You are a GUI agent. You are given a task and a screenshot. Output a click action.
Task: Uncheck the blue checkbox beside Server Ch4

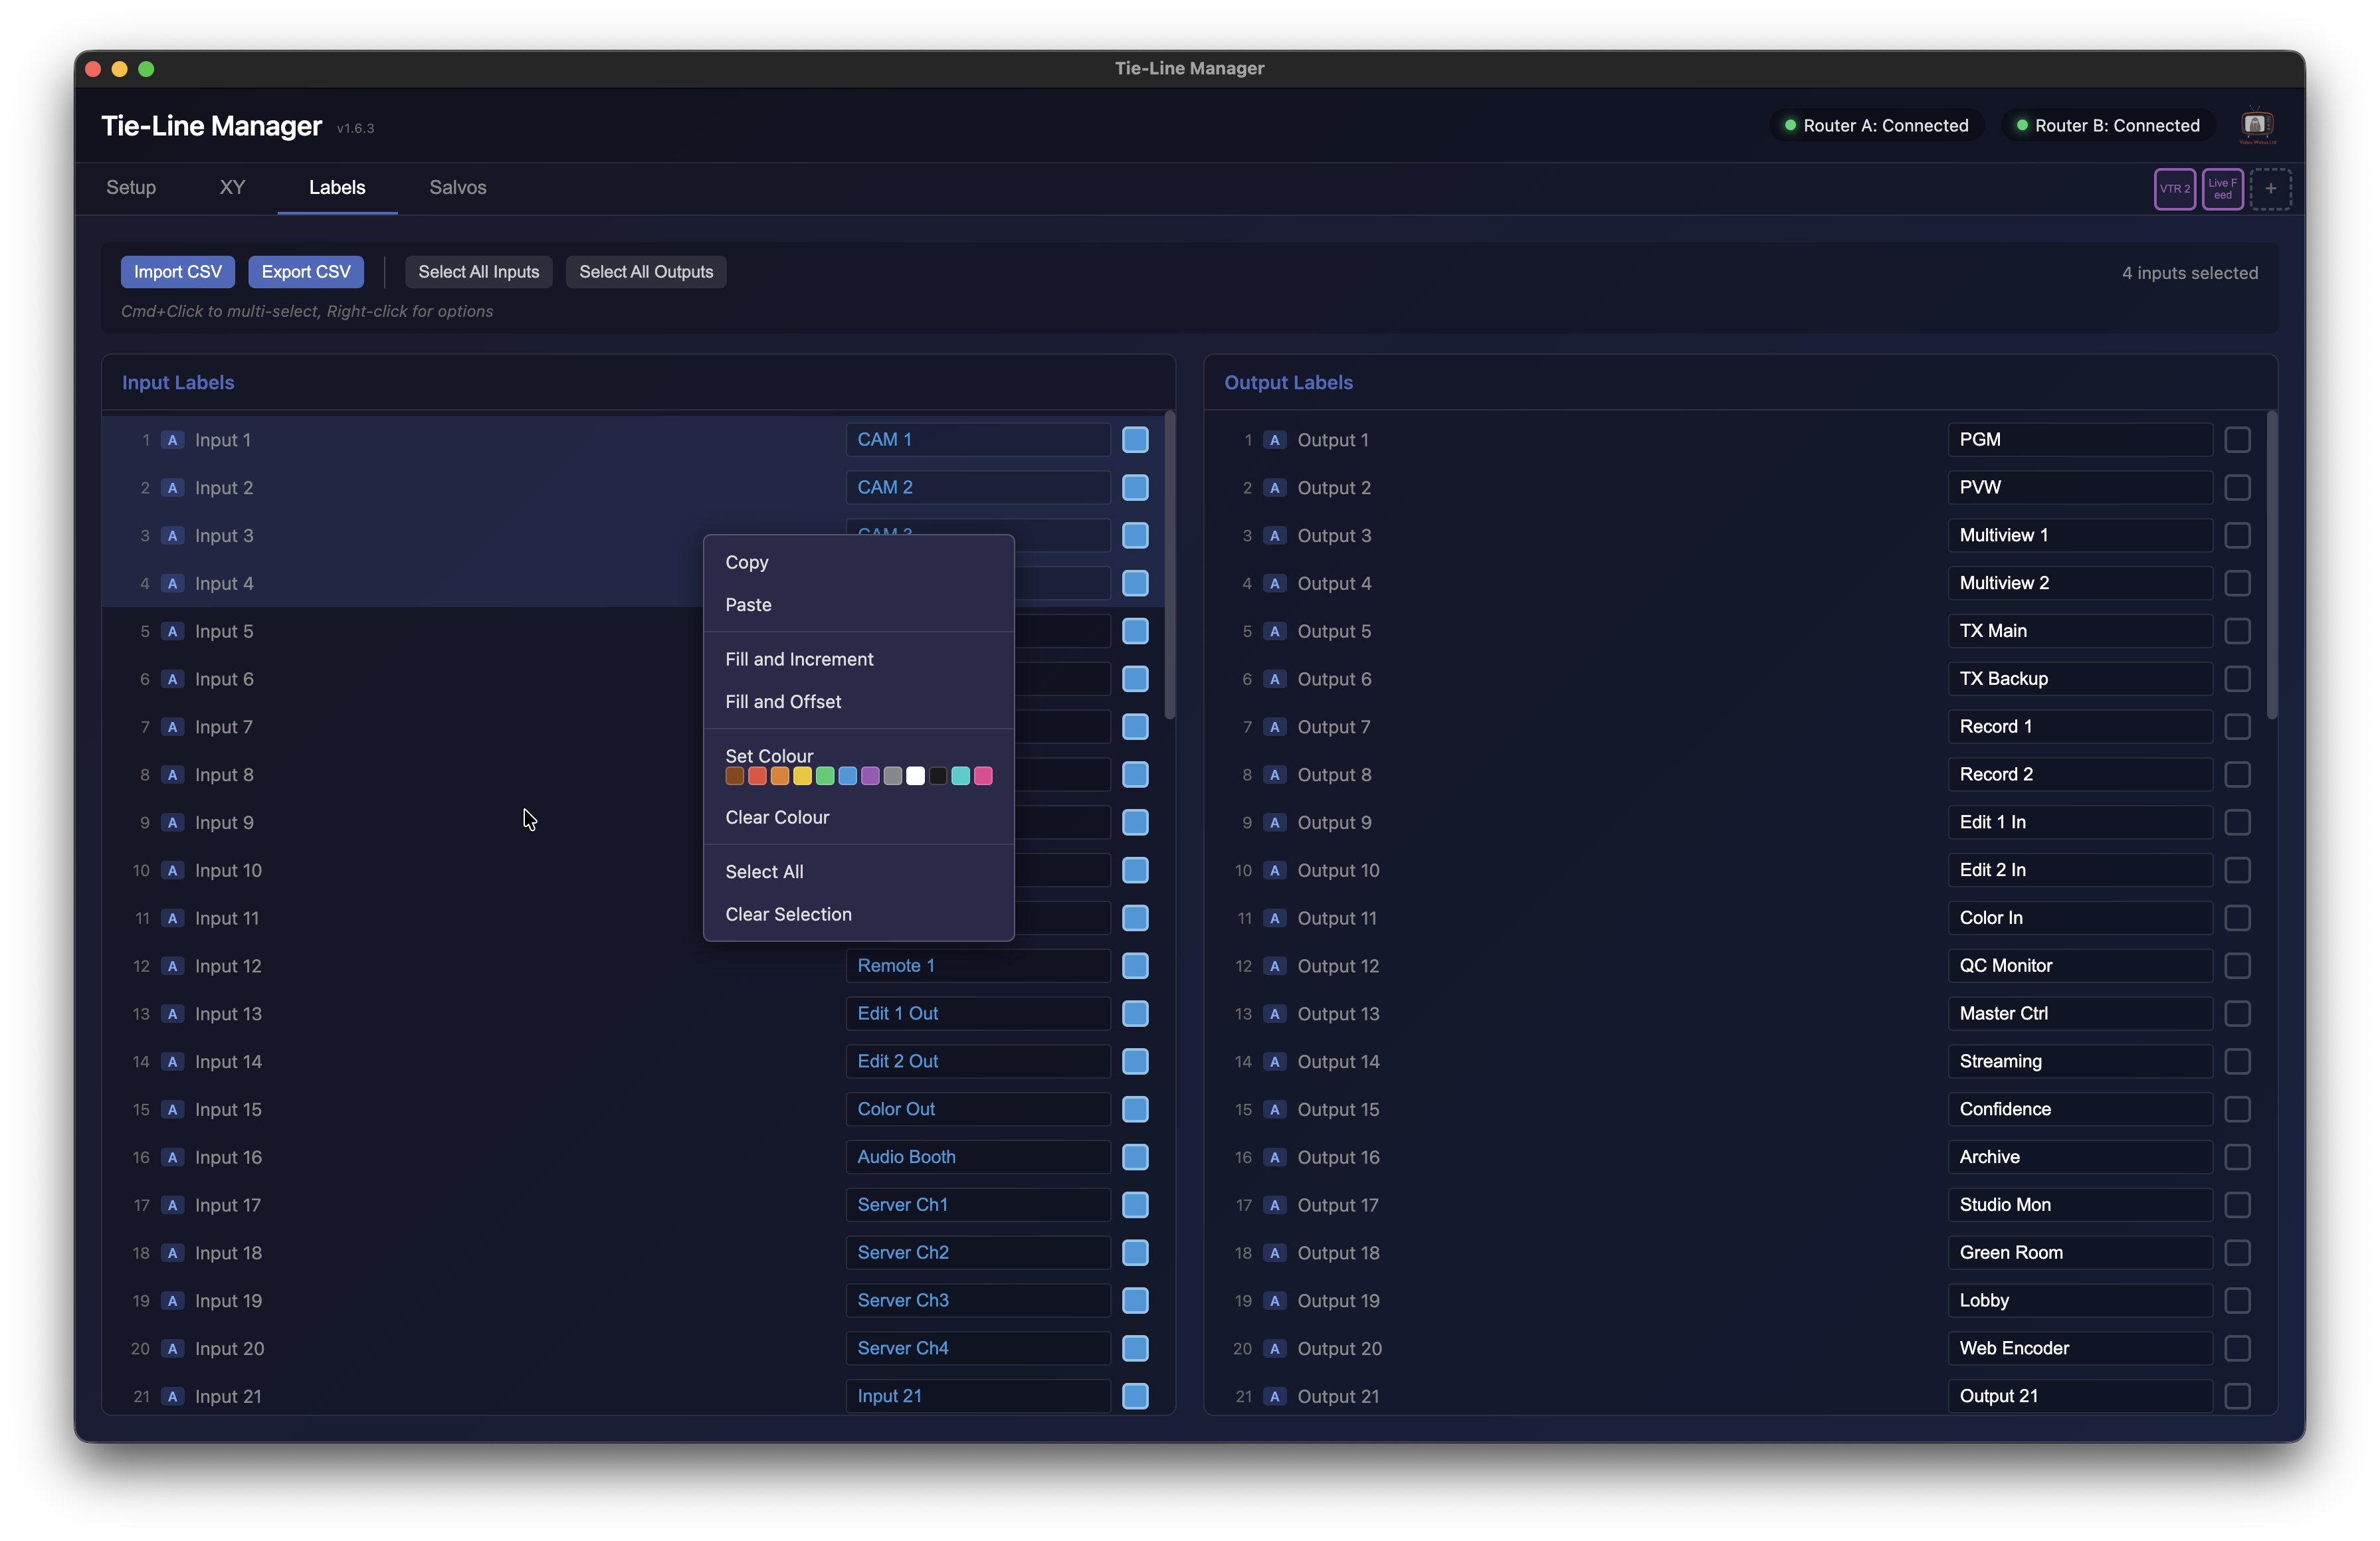(1134, 1348)
